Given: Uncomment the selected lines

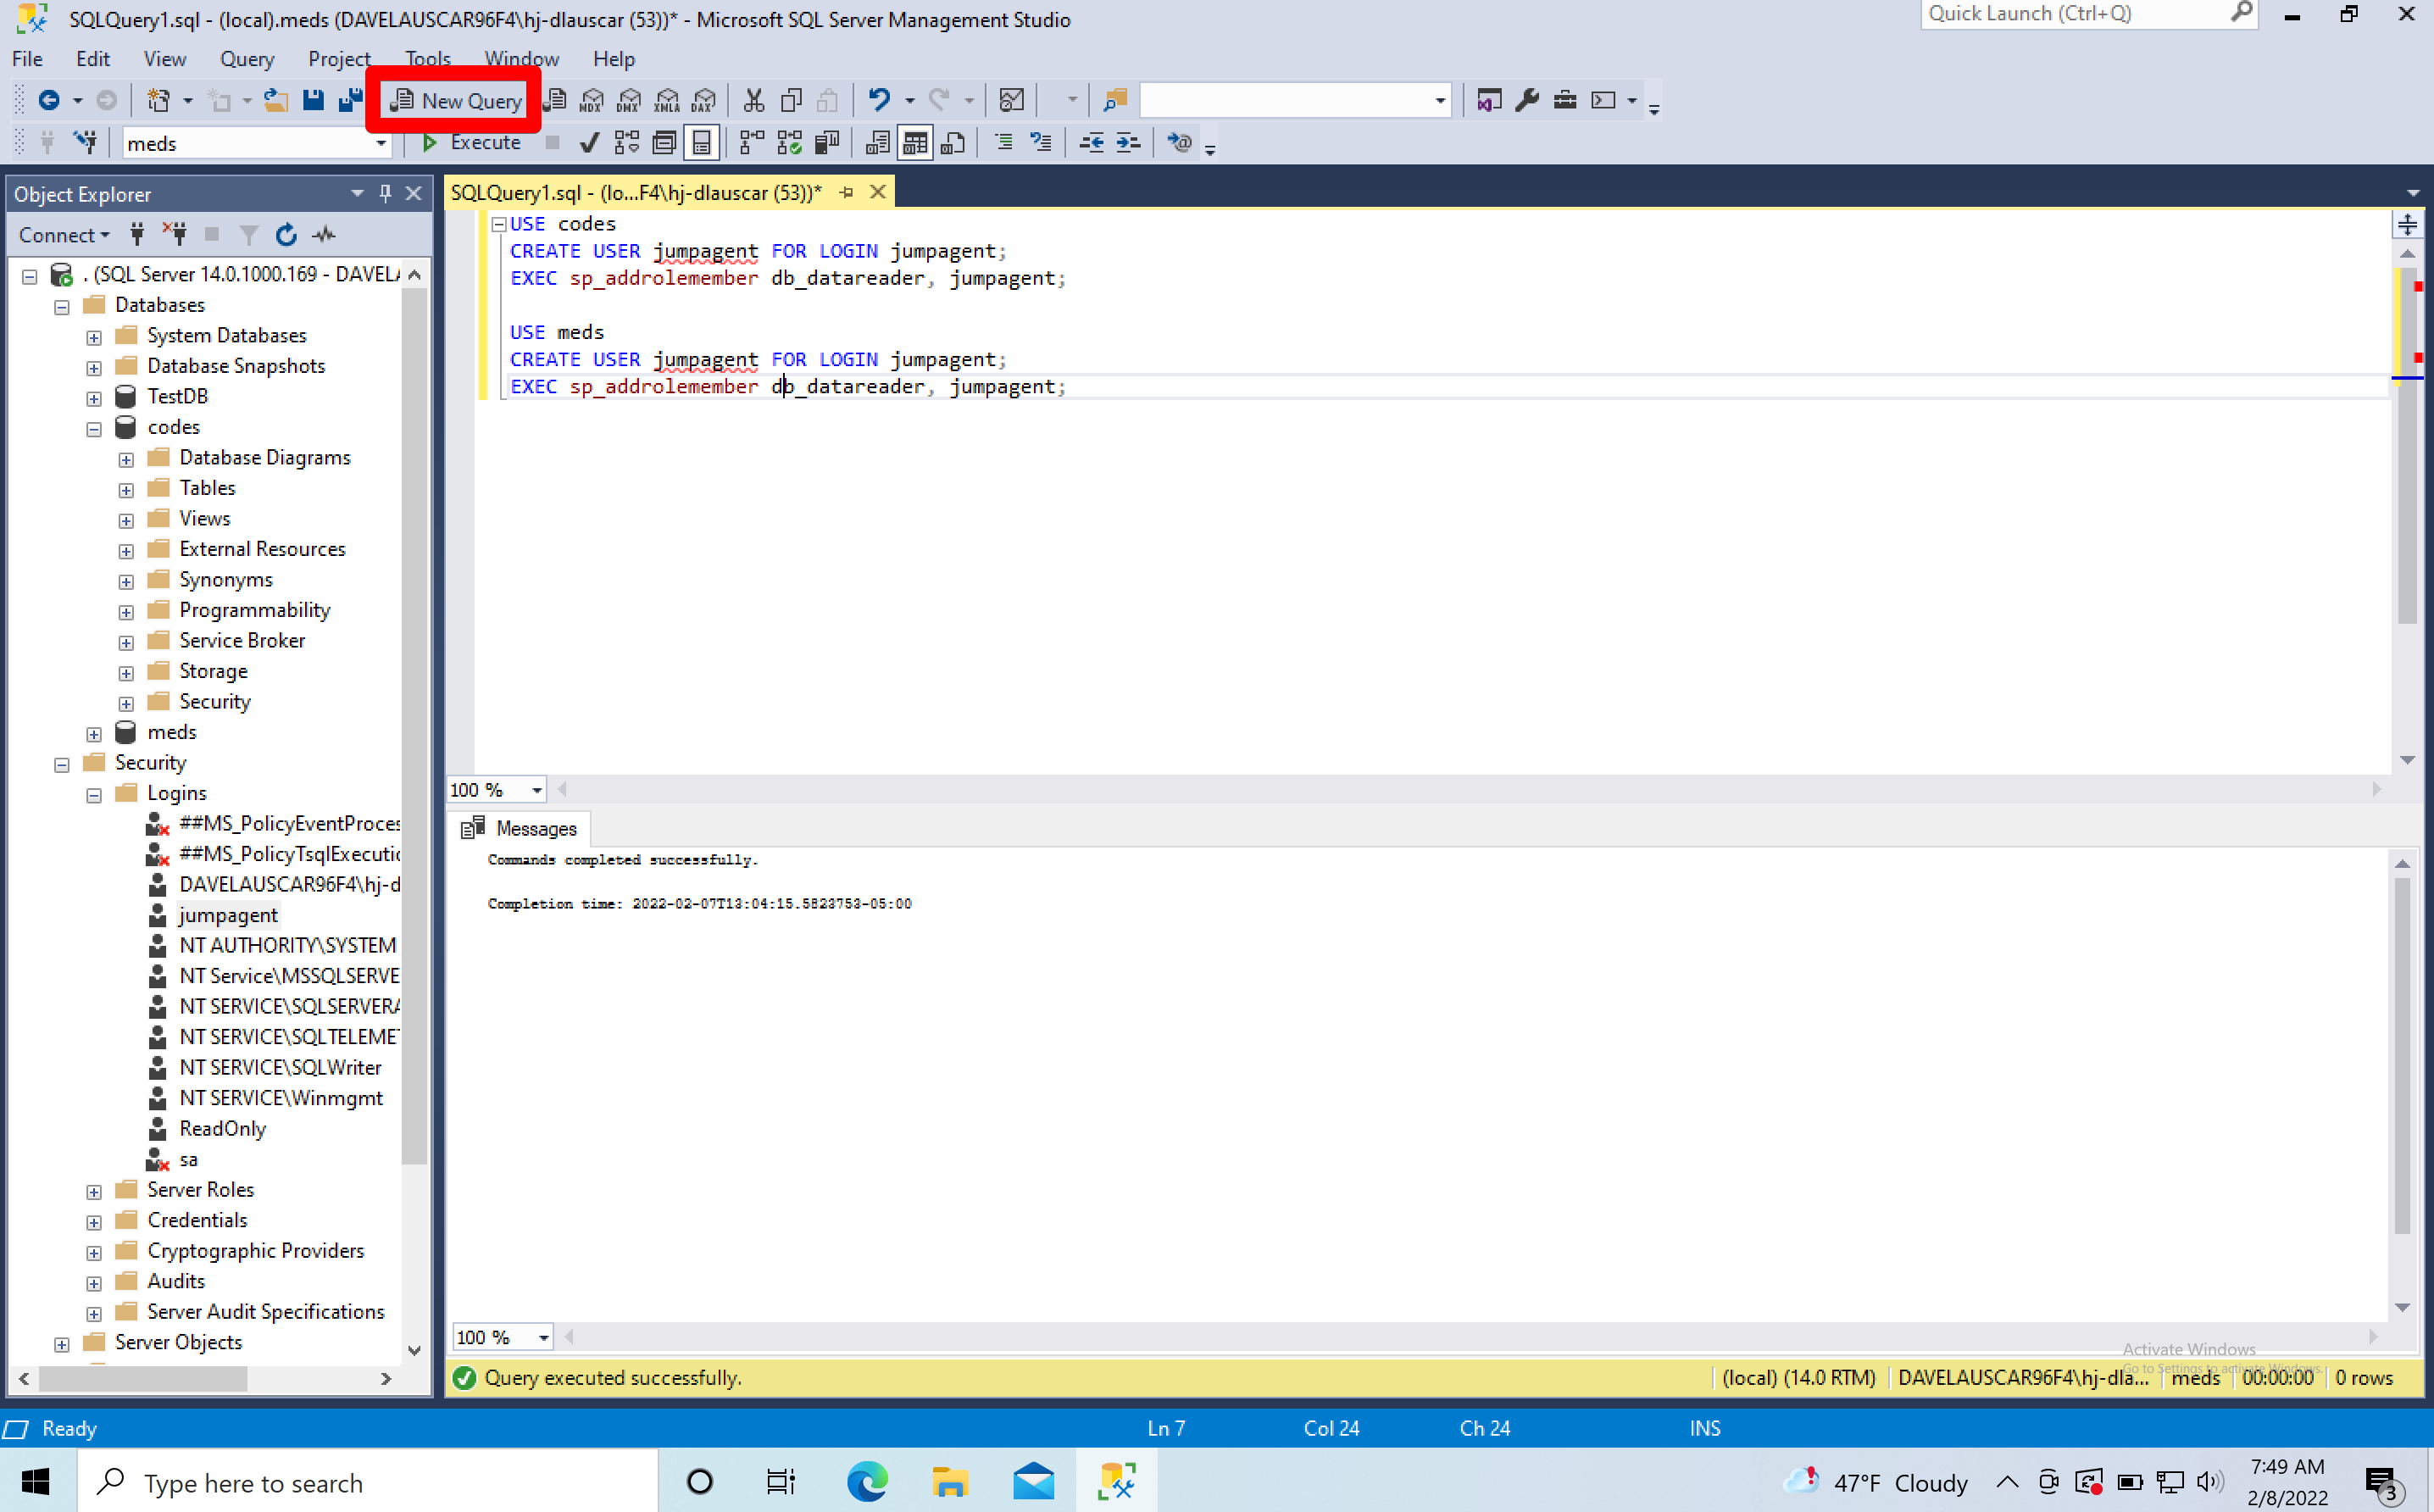Looking at the screenshot, I should click(x=1041, y=143).
